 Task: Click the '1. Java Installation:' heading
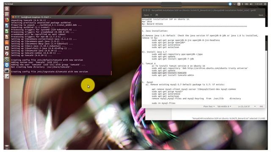point(155,31)
